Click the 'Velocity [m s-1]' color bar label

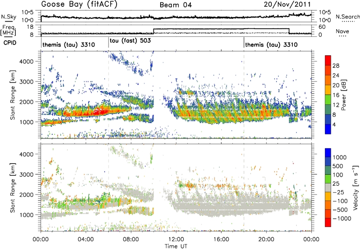click(x=355, y=187)
